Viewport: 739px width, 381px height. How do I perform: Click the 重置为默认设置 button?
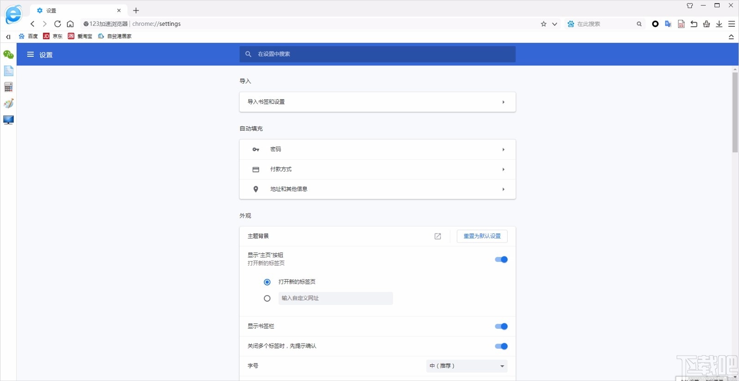coord(482,236)
